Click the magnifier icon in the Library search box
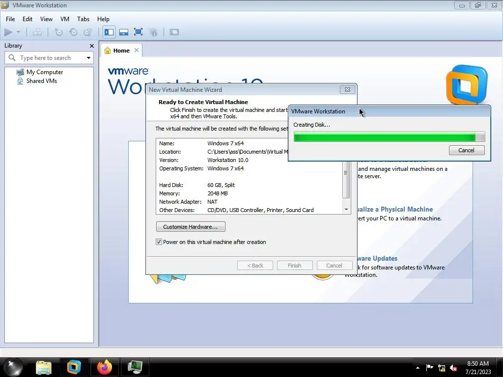 point(12,58)
